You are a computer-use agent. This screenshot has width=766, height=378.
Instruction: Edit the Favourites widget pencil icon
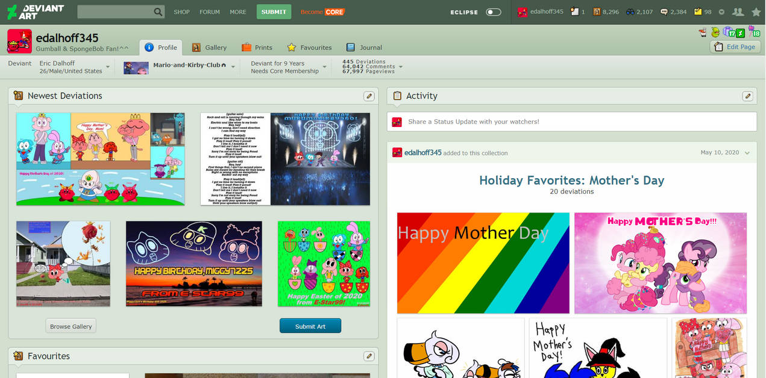[369, 356]
